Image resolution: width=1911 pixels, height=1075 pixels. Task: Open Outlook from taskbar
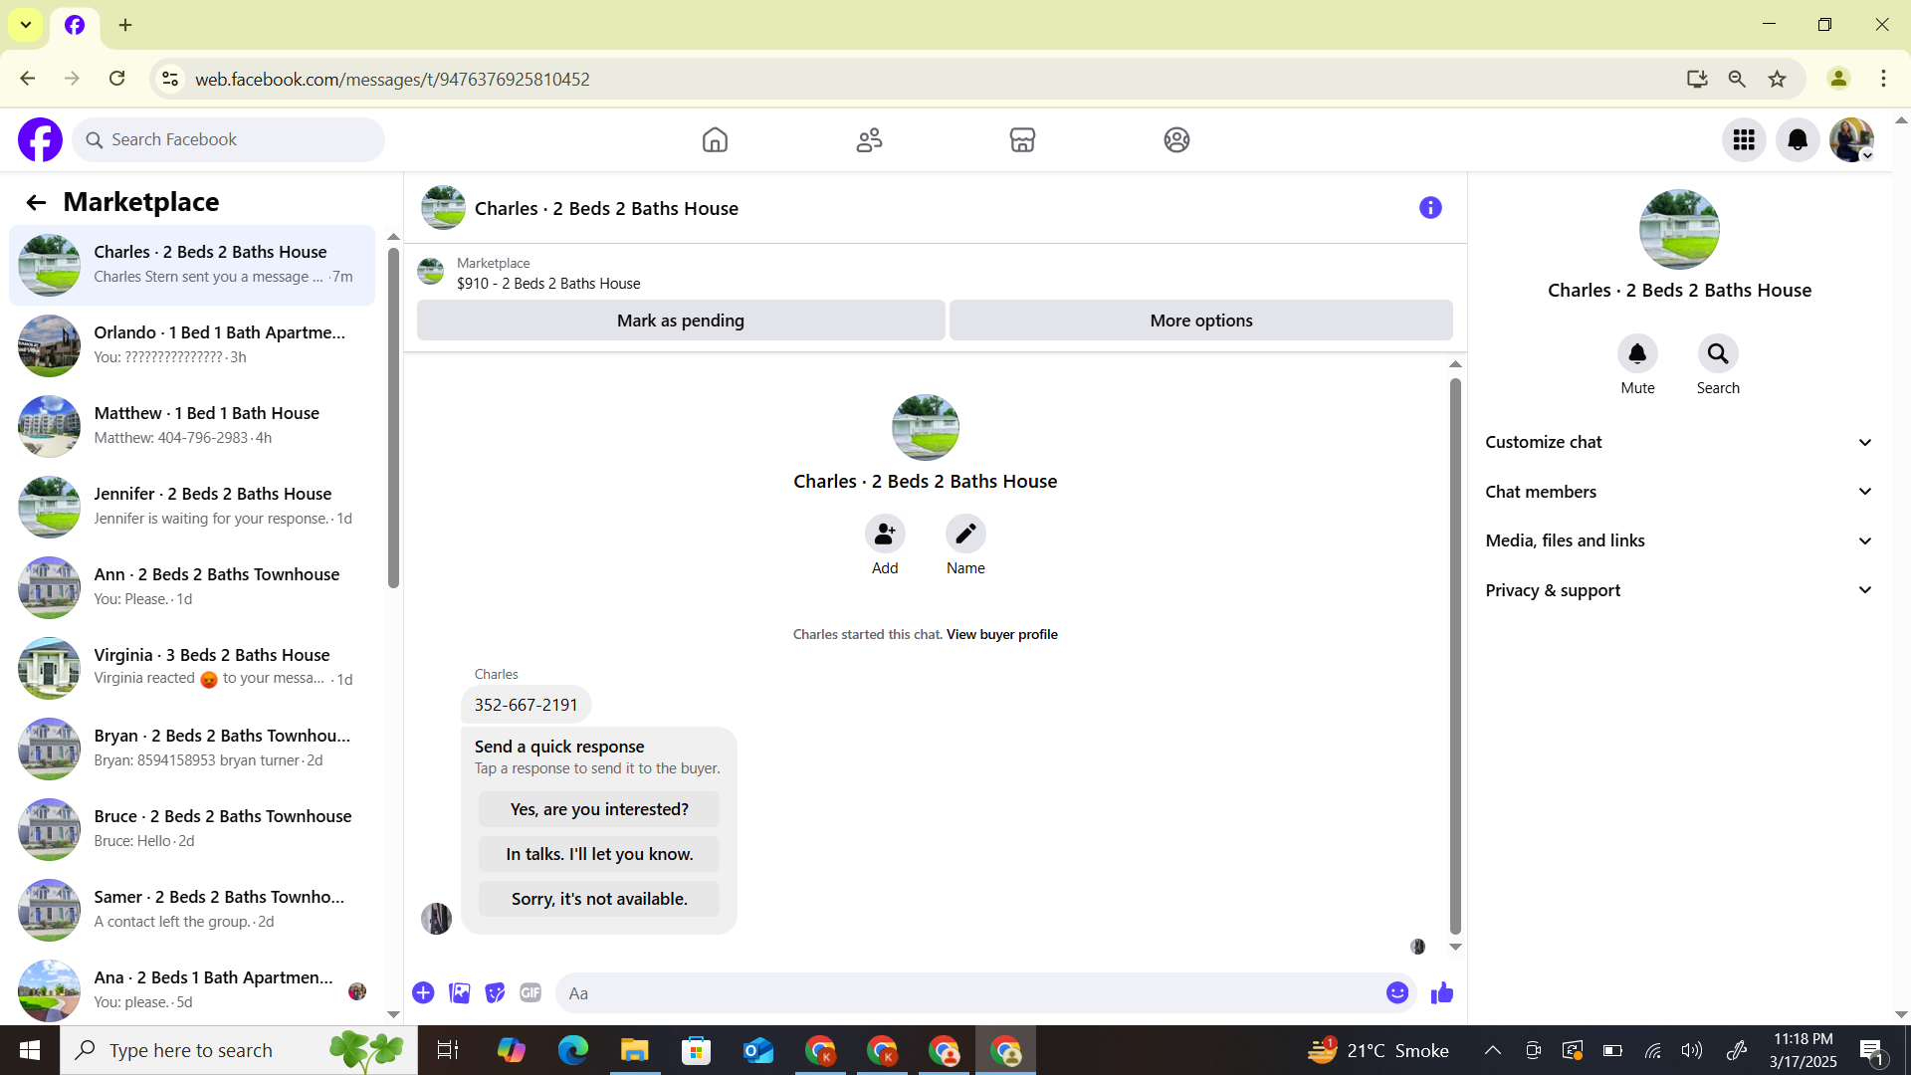(757, 1050)
